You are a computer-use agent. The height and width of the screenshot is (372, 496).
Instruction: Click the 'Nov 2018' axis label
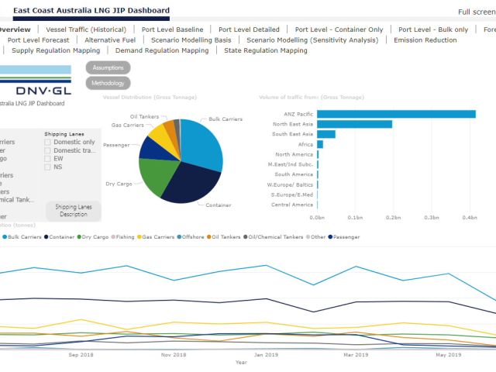coord(174,355)
